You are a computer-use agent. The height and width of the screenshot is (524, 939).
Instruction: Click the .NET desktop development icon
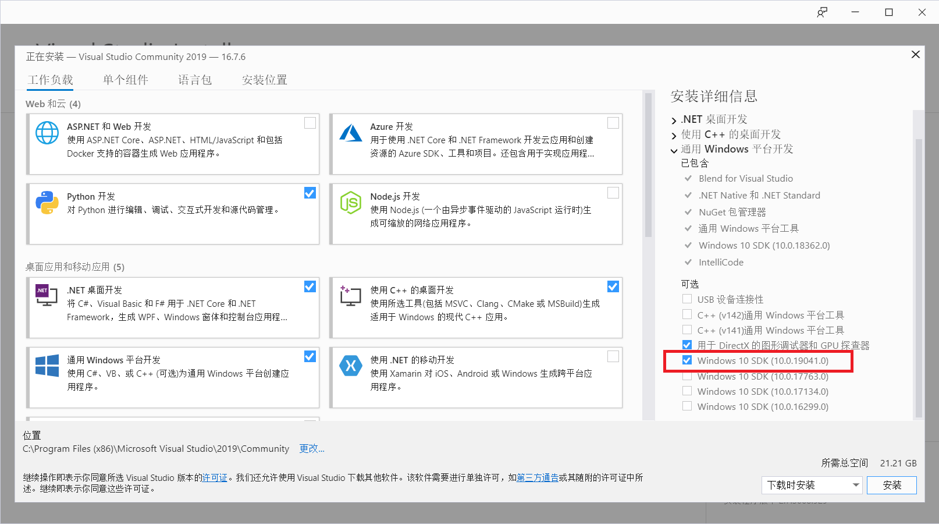click(x=47, y=296)
